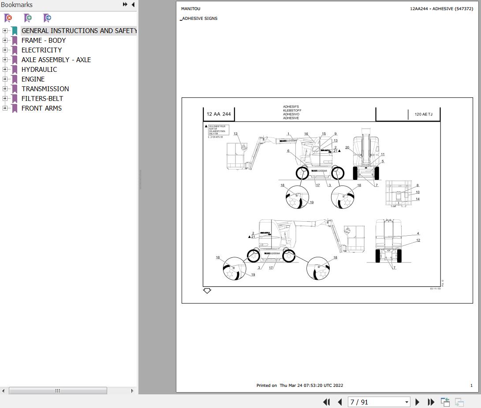Click the 12 AA 244 diagram code
This screenshot has height=408, width=481.
219,114
